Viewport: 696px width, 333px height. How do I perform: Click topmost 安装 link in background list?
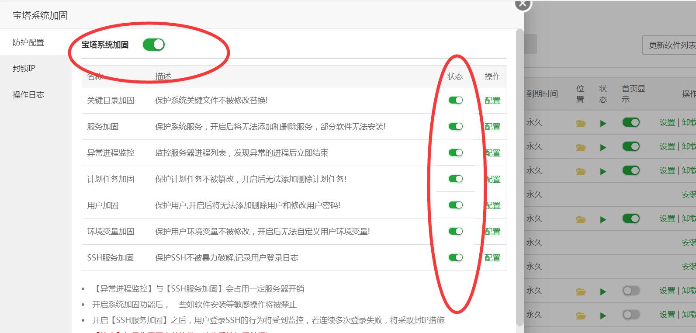[689, 194]
